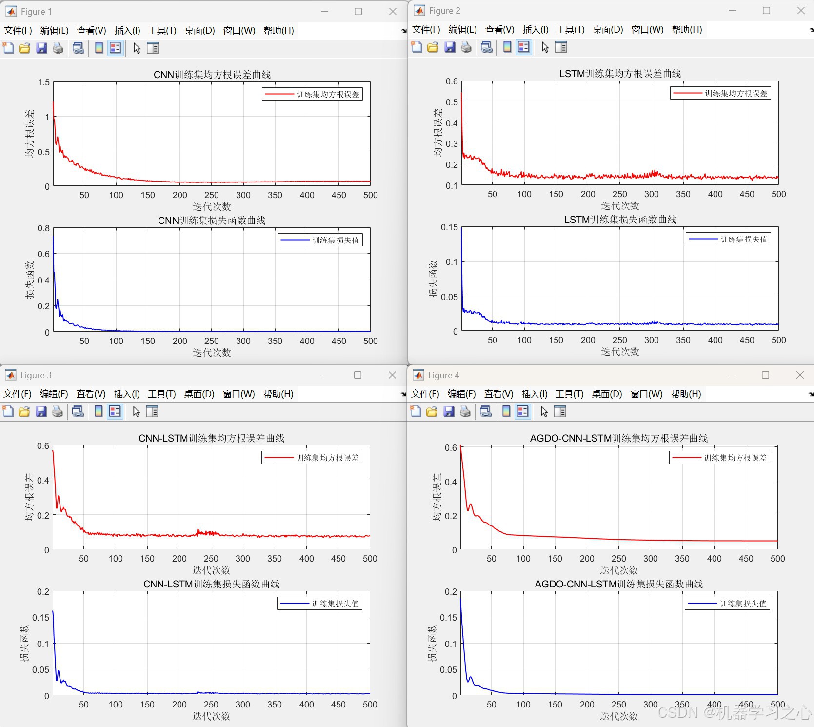Toggle Insert Colorbar in Figure 4
Image resolution: width=814 pixels, height=727 pixels.
pyautogui.click(x=506, y=411)
